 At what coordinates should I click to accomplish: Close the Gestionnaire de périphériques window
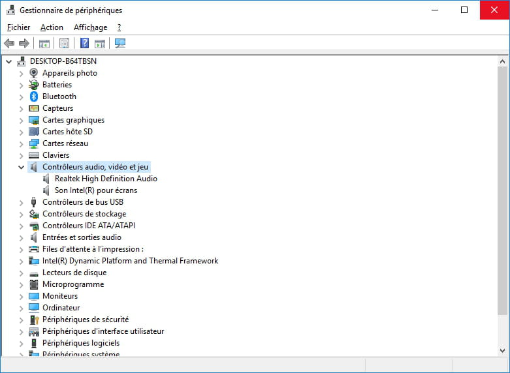[x=494, y=10]
